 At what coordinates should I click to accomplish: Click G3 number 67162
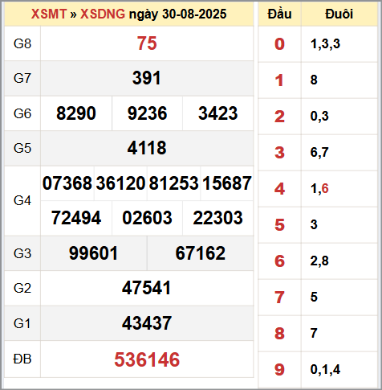(201, 253)
